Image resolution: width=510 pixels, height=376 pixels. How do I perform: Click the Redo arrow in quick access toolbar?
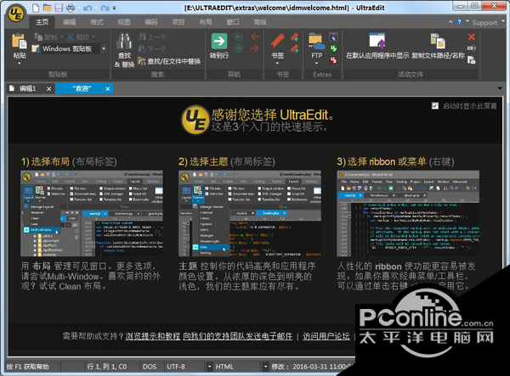[x=105, y=8]
